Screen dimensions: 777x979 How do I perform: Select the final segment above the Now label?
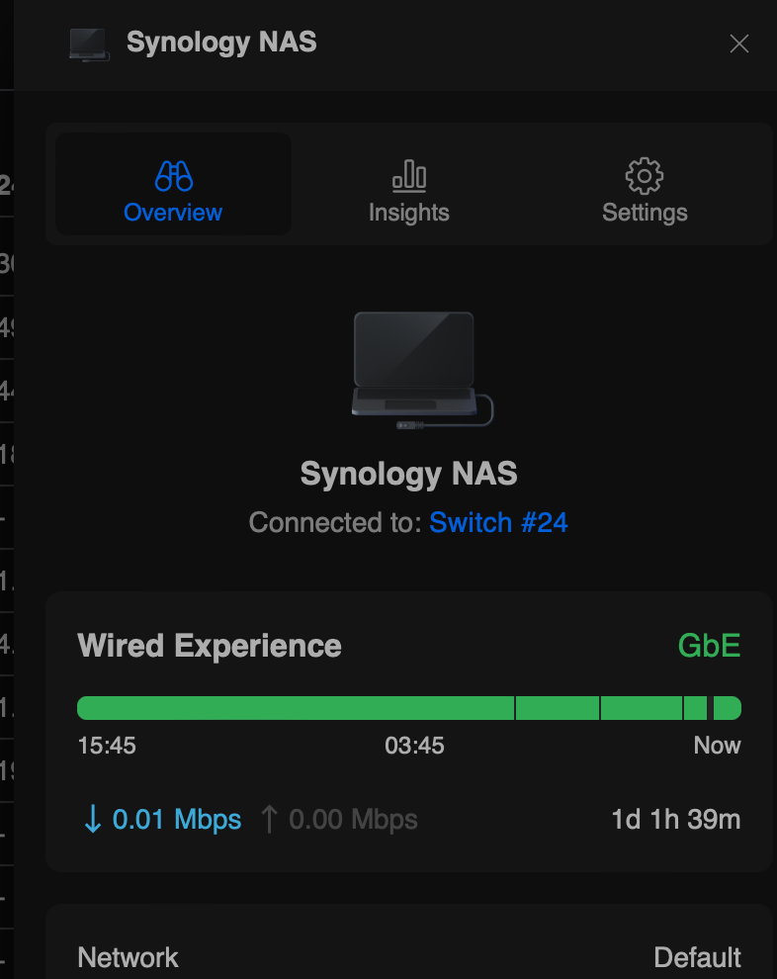point(727,708)
